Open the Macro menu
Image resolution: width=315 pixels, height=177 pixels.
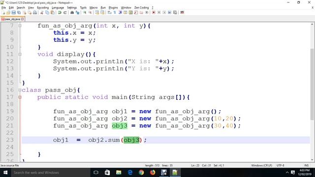(x=94, y=8)
